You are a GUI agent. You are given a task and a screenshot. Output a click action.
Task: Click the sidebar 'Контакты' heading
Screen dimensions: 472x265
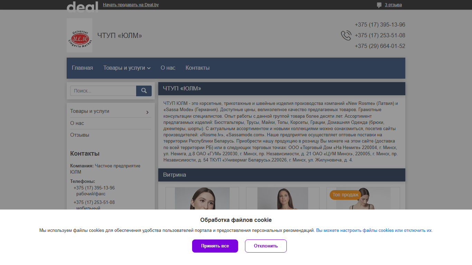[x=85, y=154]
